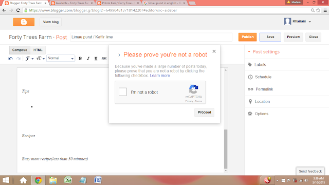Click the Tips text in editor
329x185 pixels.
click(x=25, y=91)
